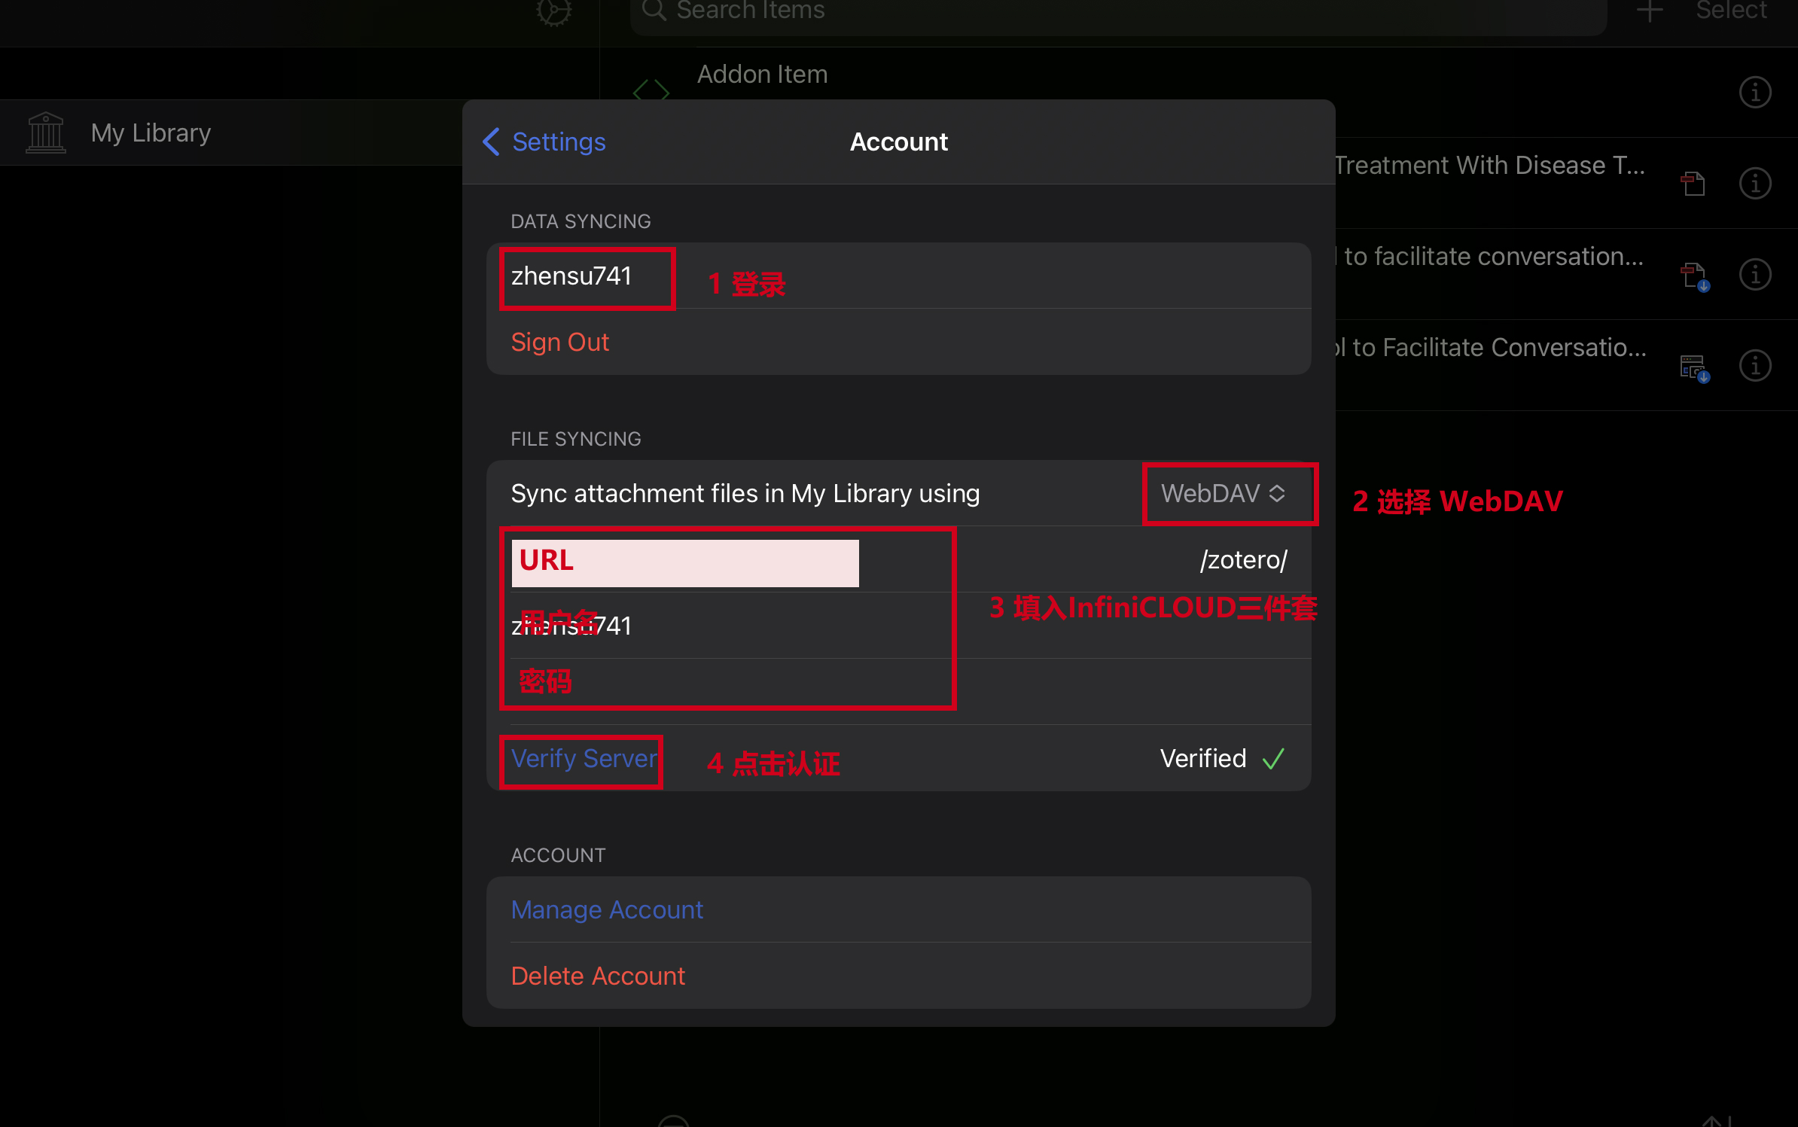
Task: Click the My Library building icon
Action: (46, 133)
